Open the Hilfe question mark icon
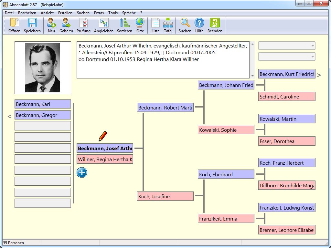Viewport: 331px width, 248px height. click(199, 23)
